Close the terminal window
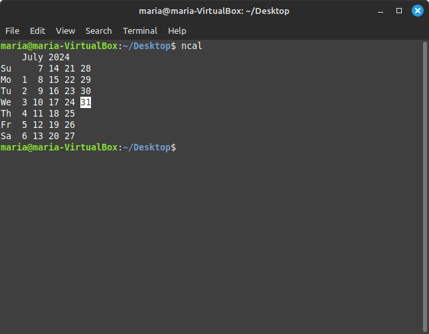The height and width of the screenshot is (334, 429). pos(418,11)
